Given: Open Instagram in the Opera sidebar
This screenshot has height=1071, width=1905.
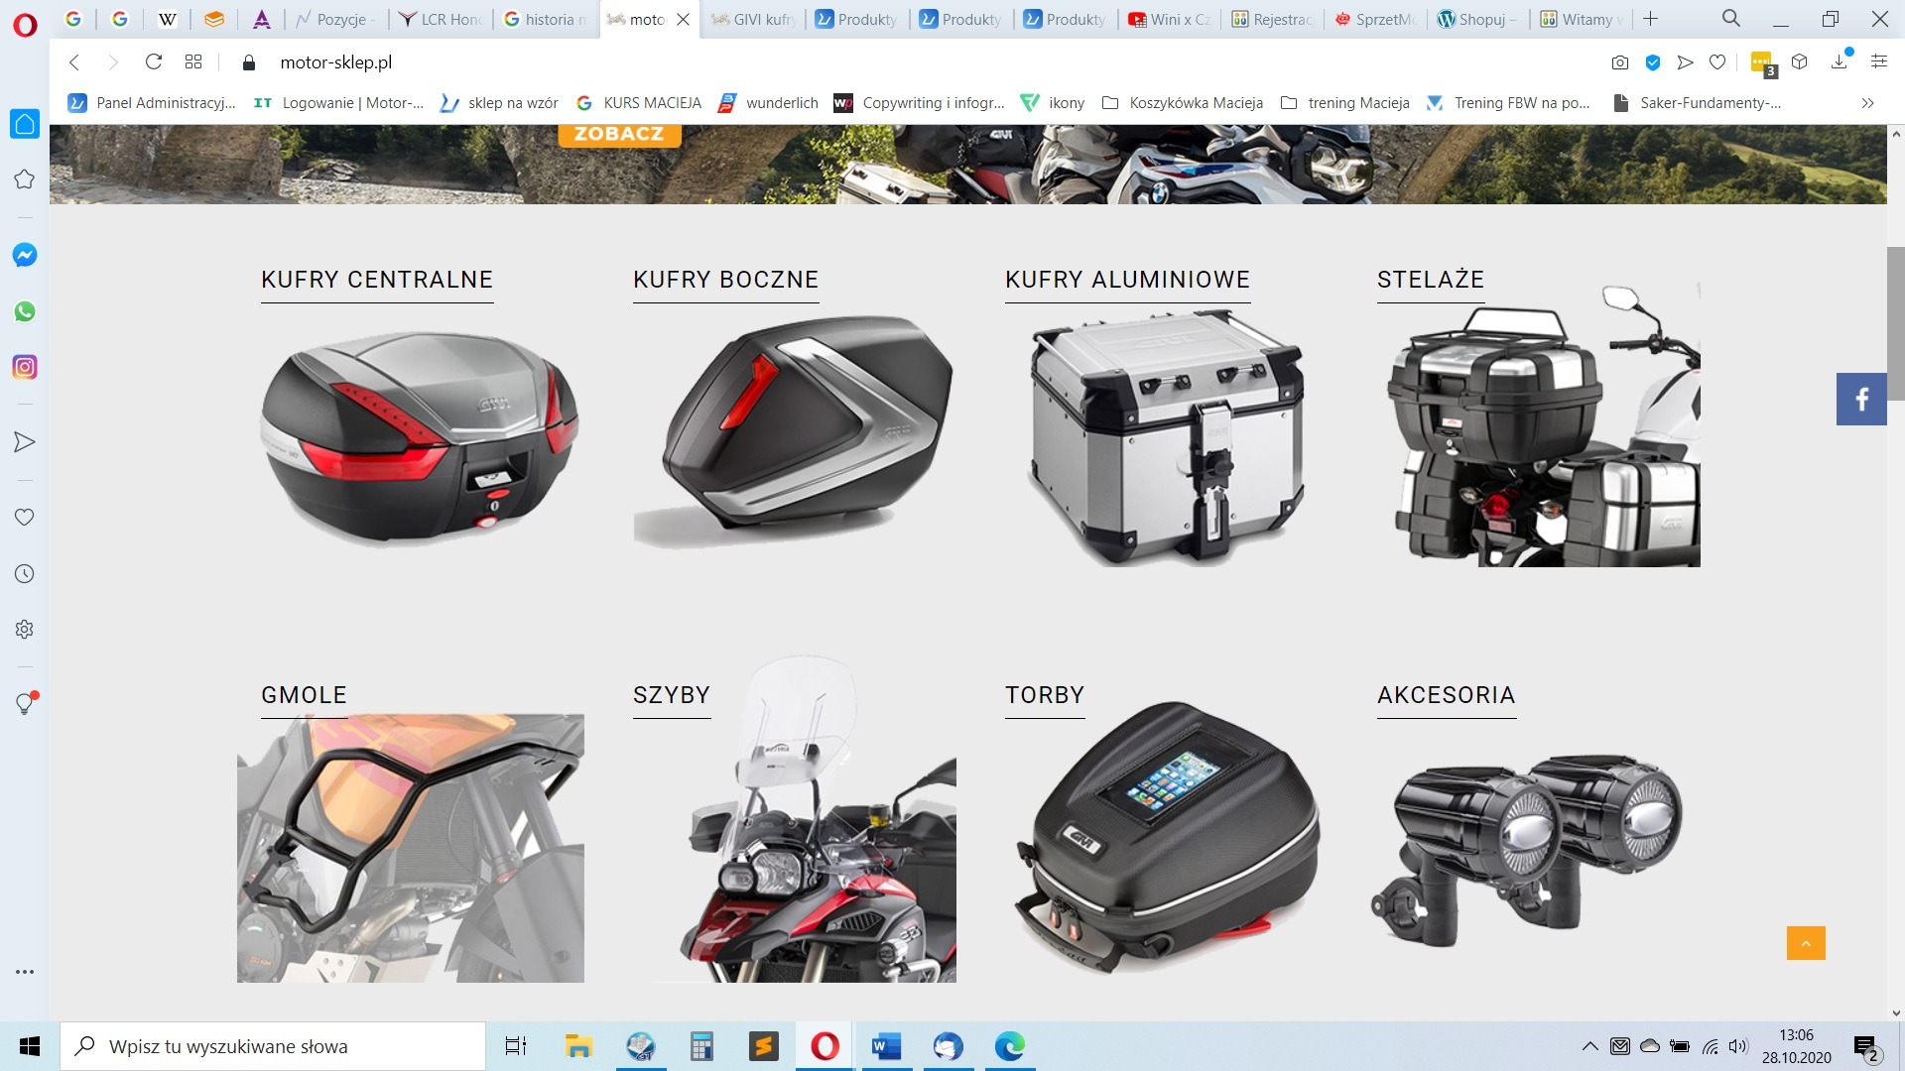Looking at the screenshot, I should (x=25, y=367).
